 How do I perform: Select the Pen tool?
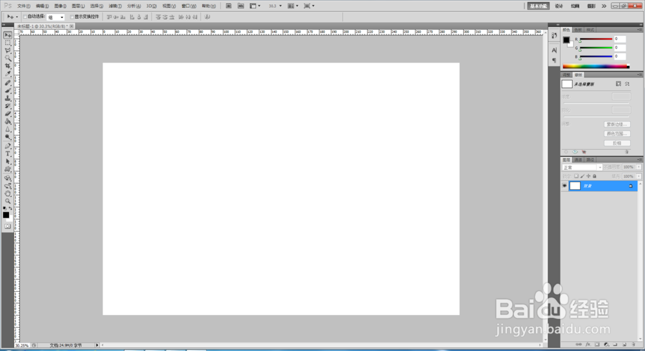(8, 146)
